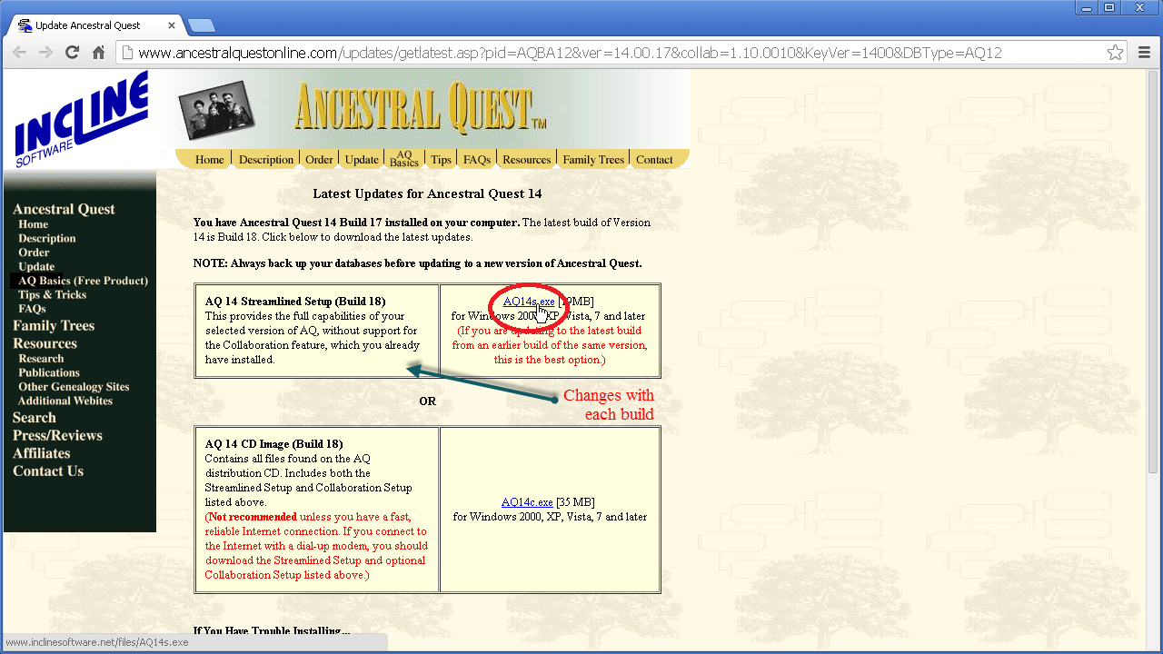This screenshot has height=654, width=1163.
Task: Close the Update Ancestral Quest tab
Action: pyautogui.click(x=172, y=25)
